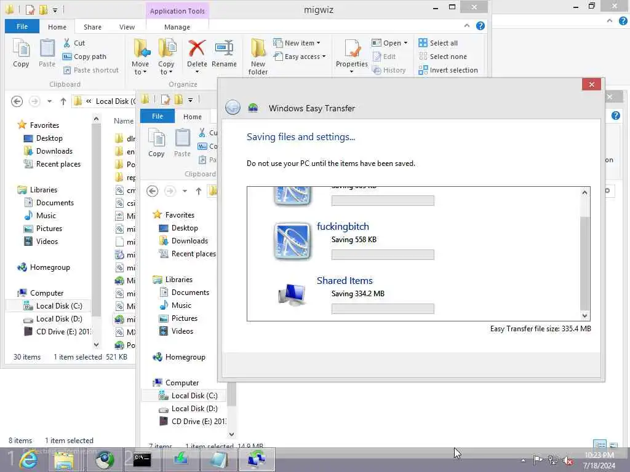Image resolution: width=630 pixels, height=472 pixels.
Task: Click Copy path in migwiz ribbon
Action: (84, 57)
